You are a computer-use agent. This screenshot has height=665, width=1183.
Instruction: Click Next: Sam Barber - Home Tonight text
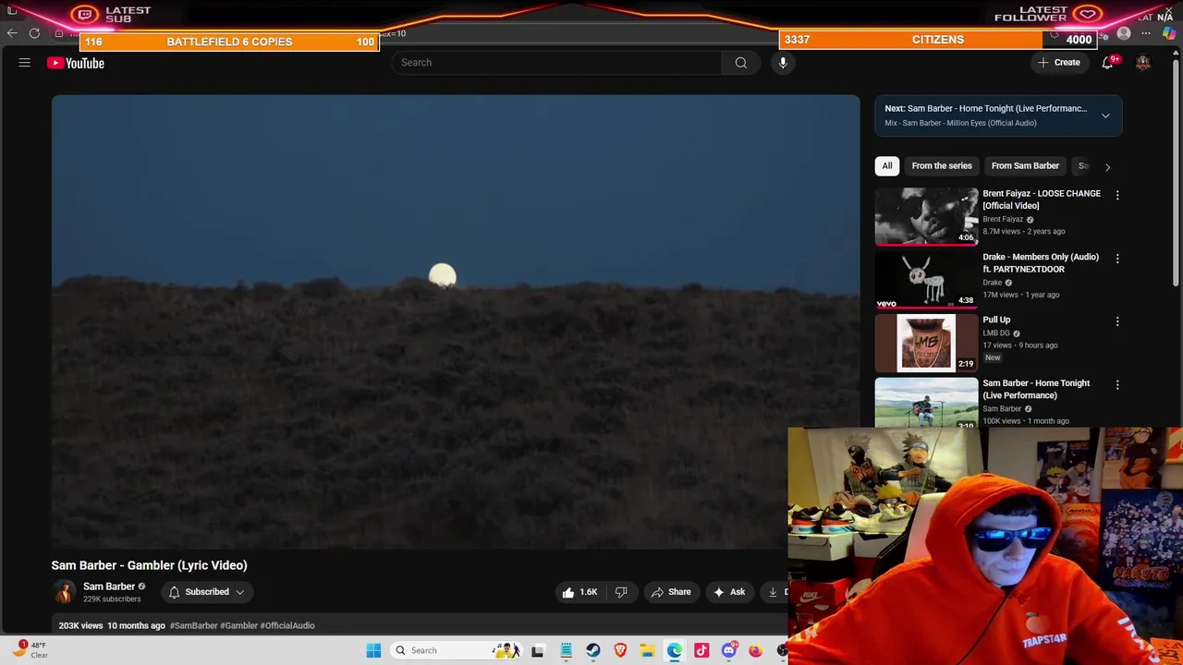(985, 108)
